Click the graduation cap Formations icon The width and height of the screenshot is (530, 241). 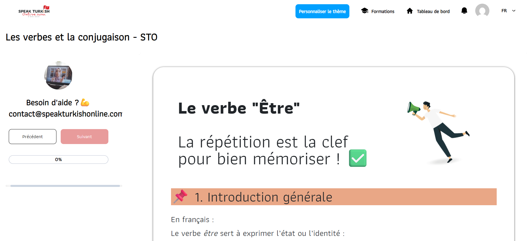pyautogui.click(x=365, y=11)
